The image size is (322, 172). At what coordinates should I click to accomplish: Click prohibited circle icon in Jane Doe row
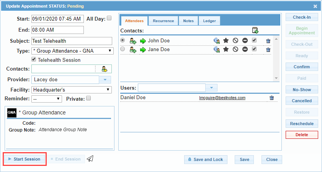coord(235,49)
